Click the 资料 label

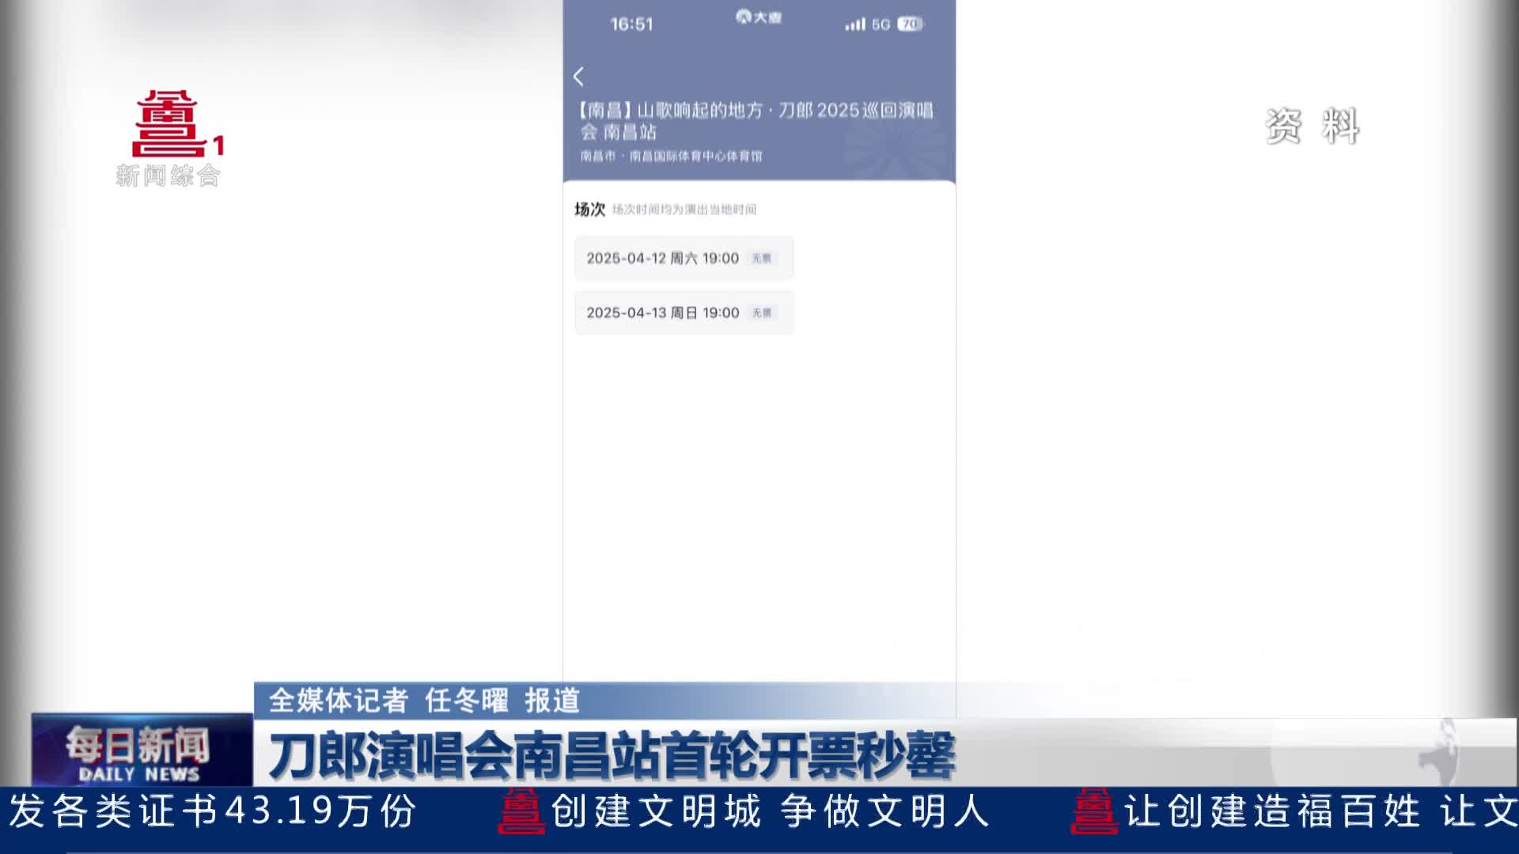coord(1313,126)
